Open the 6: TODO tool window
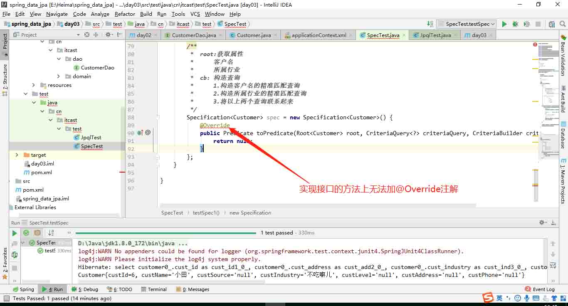Screen dimensions: 568x306 [x=119, y=289]
